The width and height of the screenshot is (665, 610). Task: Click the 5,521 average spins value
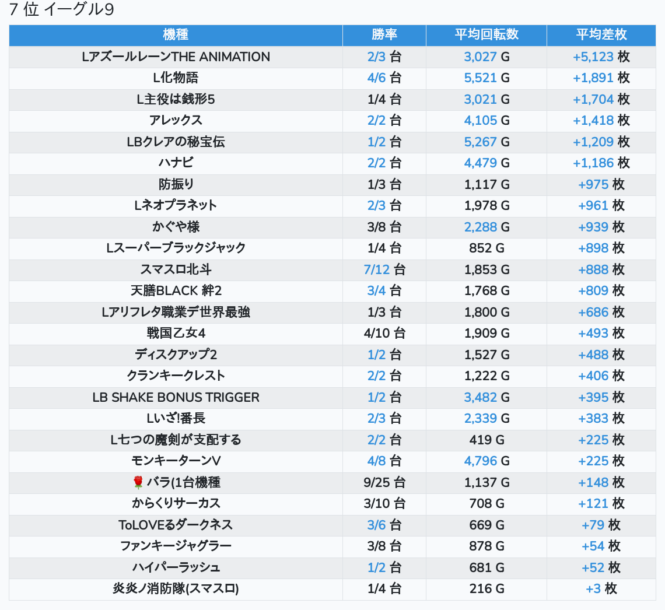[480, 78]
